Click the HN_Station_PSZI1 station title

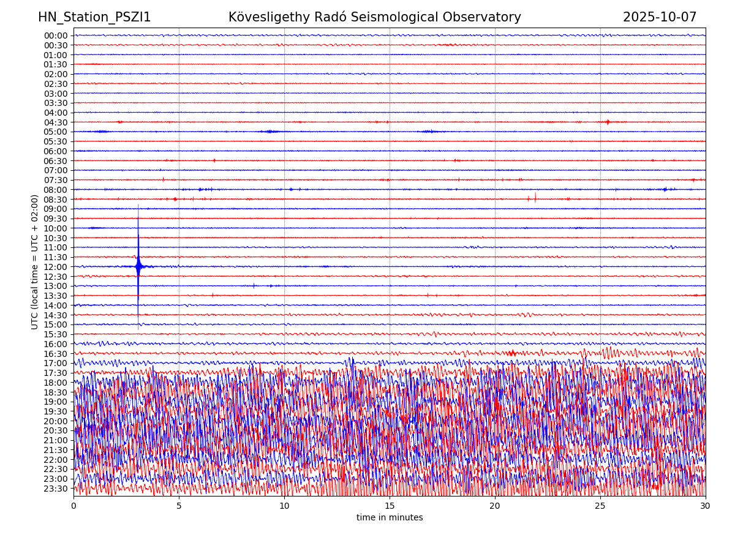coord(94,17)
